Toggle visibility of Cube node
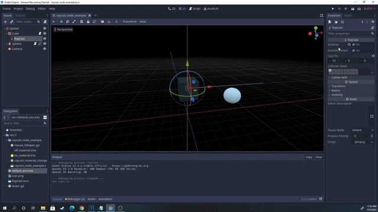 (x=45, y=34)
